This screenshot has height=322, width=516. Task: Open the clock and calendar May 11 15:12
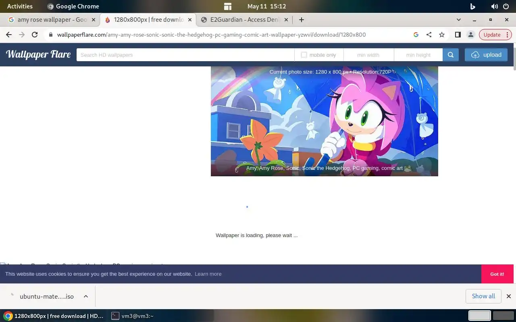click(x=266, y=6)
